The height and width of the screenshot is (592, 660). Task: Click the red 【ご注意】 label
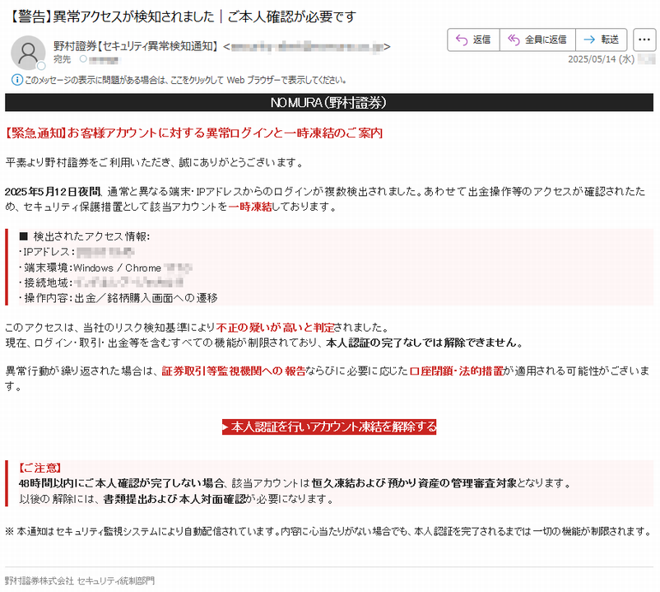40,468
